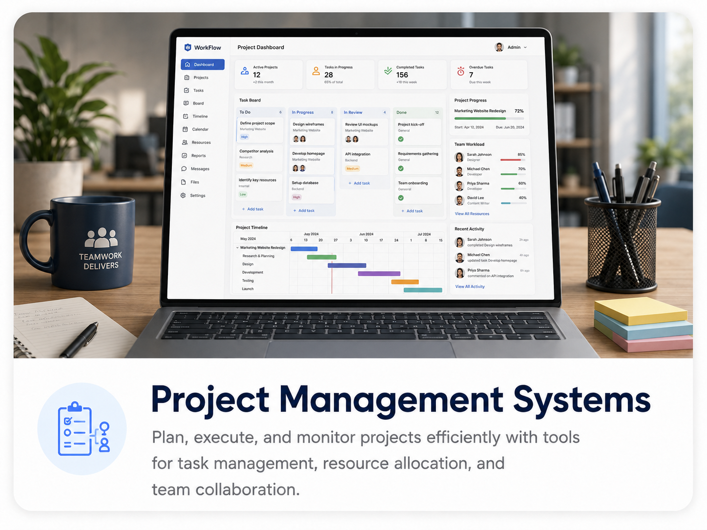Screen dimensions: 707x530
Task: Select the Tasks checkbox icon in sidebar
Action: (x=186, y=90)
